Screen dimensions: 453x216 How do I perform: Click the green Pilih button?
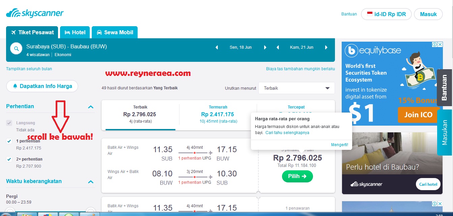click(298, 176)
